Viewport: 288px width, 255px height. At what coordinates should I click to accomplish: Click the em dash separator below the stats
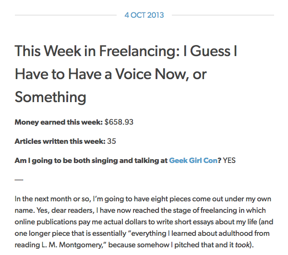click(x=19, y=180)
